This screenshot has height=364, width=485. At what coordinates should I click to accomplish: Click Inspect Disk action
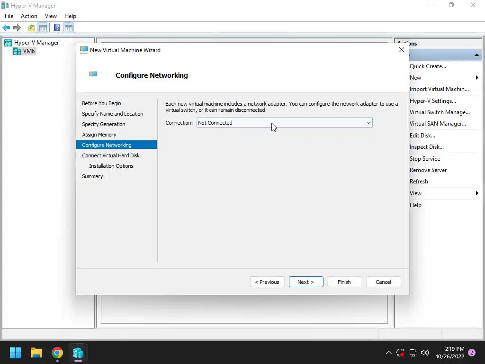[427, 147]
